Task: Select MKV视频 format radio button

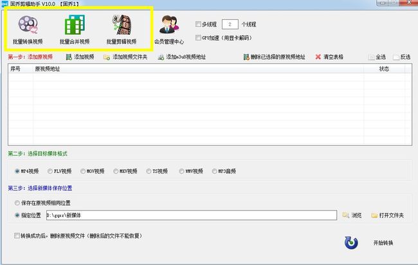Action: (x=116, y=171)
